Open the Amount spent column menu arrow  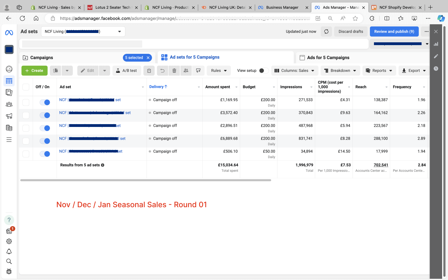pos(236,87)
